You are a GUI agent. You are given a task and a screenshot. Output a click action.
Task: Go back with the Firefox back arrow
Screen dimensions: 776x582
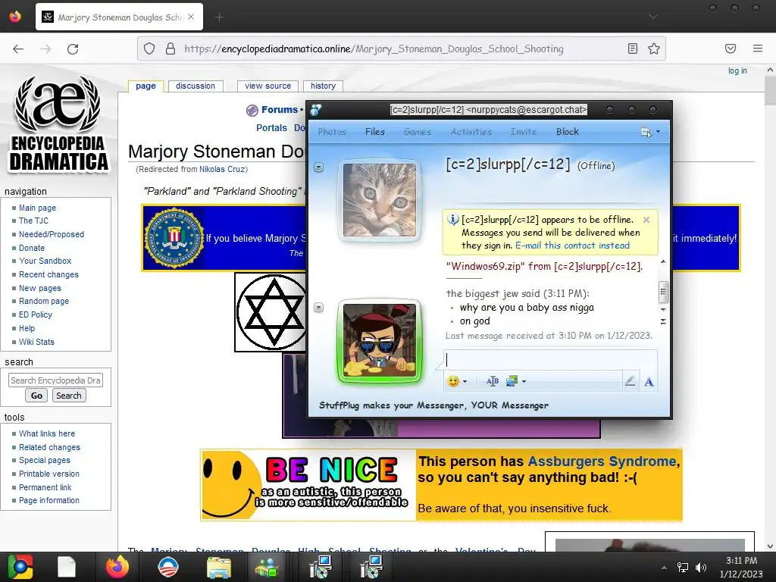point(18,49)
